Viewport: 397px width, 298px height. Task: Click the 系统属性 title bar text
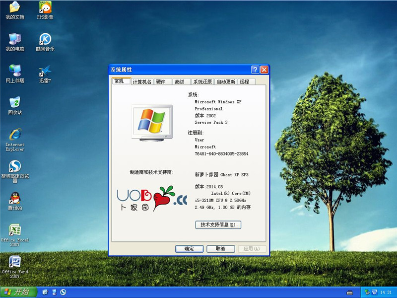click(x=121, y=70)
